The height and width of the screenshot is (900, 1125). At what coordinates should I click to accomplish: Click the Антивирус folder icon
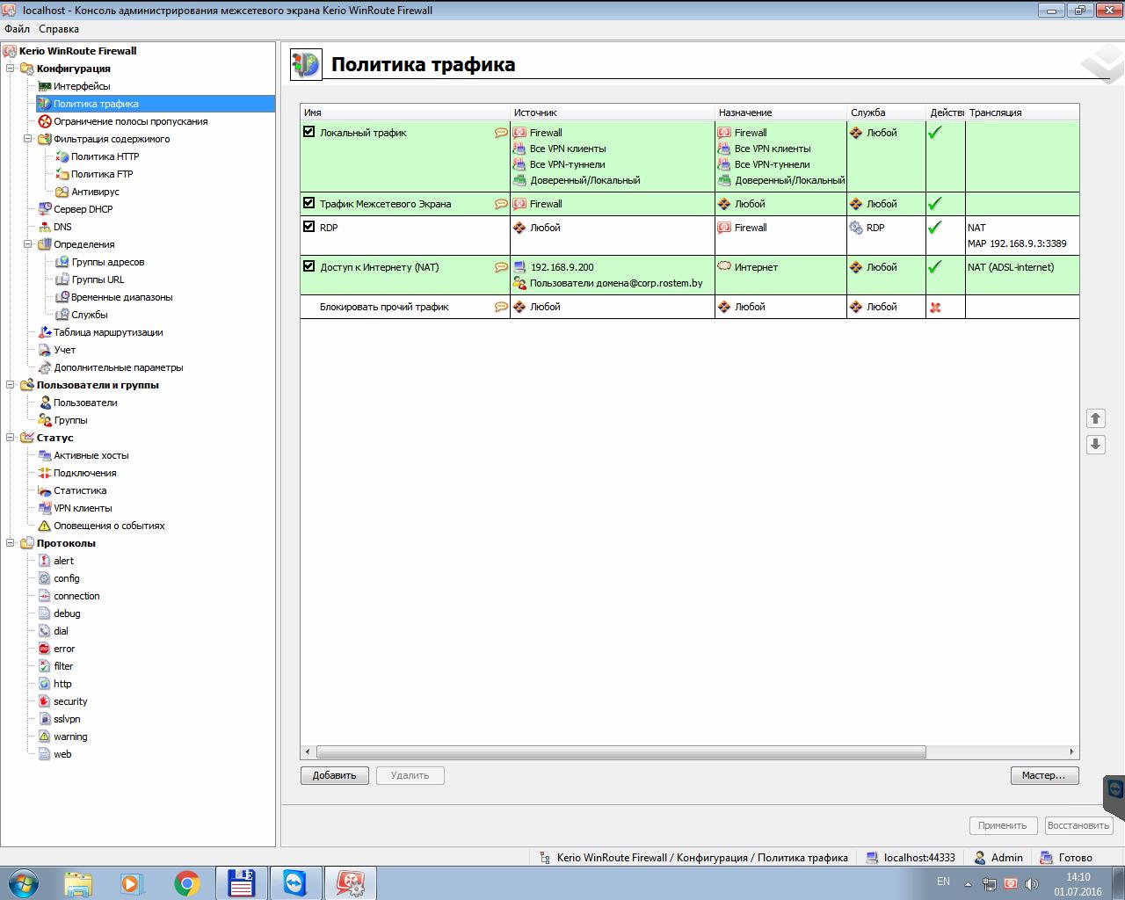[x=62, y=192]
